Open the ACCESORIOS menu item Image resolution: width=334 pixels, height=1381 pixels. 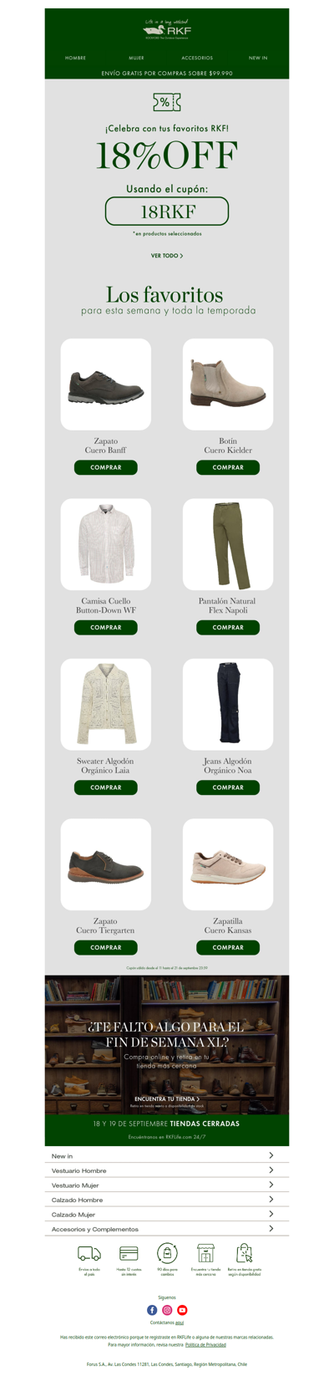197,58
